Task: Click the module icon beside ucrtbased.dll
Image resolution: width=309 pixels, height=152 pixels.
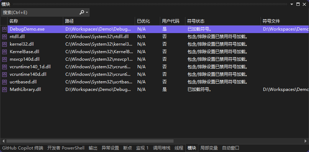Action: 4,82
